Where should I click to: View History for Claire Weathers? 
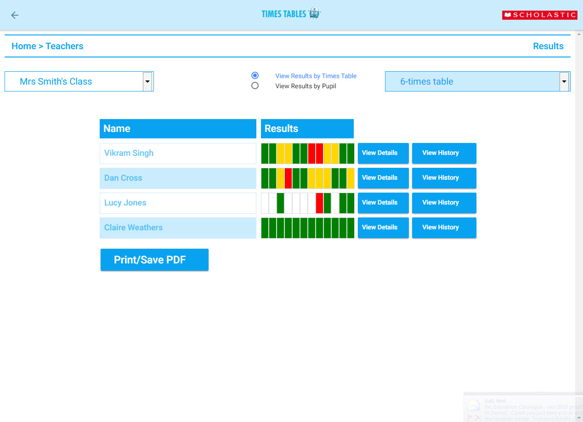tap(444, 228)
